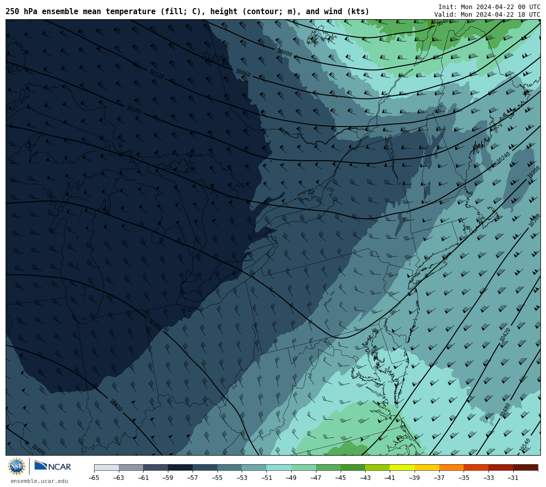The height and width of the screenshot is (487, 546).
Task: Click the -55 colorbar tick label
Action: (217, 477)
